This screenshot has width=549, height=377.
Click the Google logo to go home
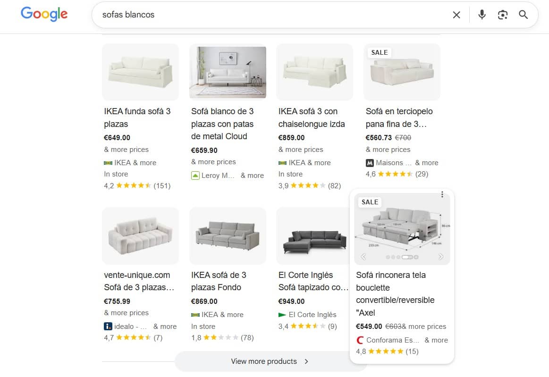pyautogui.click(x=44, y=14)
